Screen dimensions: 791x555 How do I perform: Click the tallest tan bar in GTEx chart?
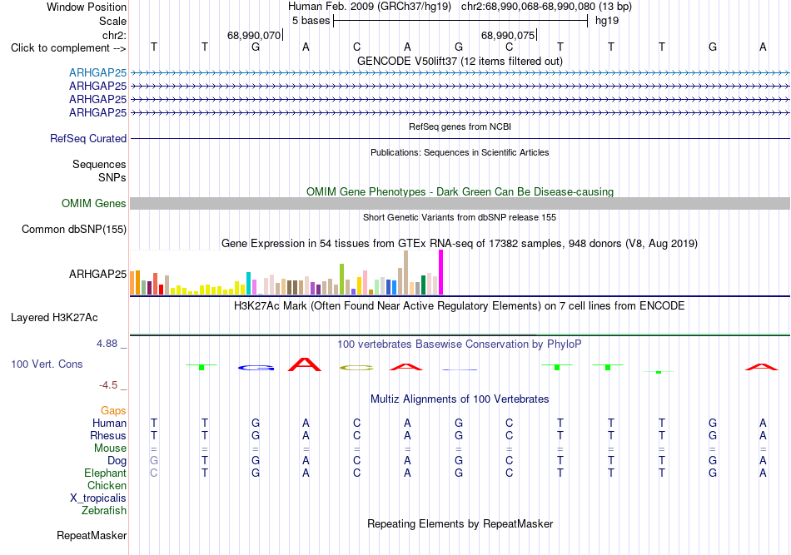click(x=405, y=273)
